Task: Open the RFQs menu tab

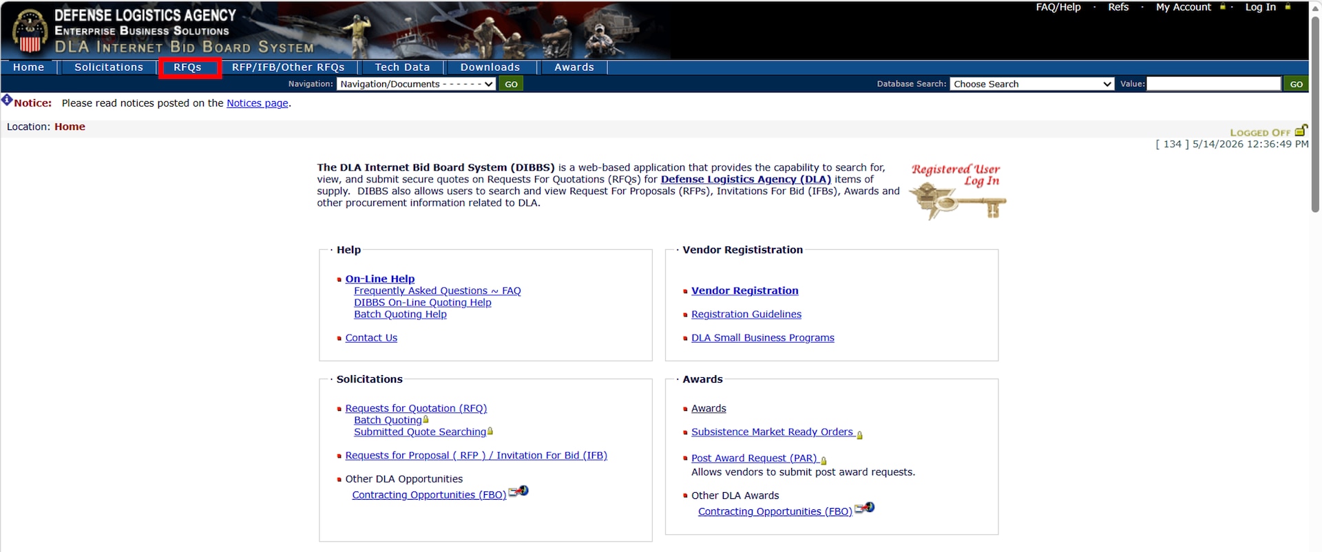Action: point(188,67)
